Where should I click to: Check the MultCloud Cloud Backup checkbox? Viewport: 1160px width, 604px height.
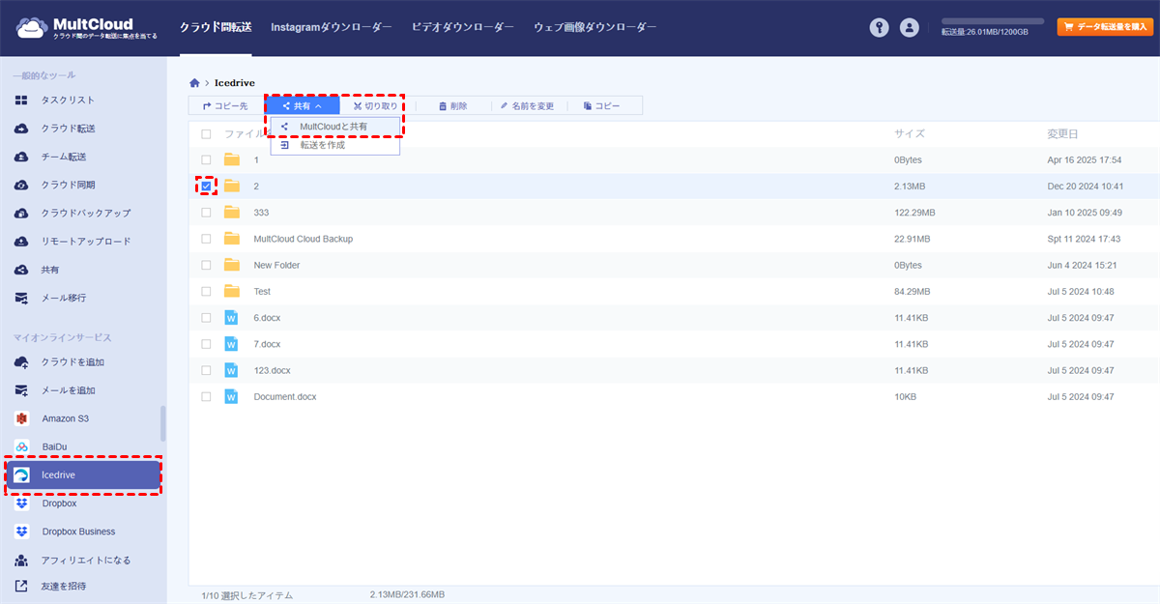[x=206, y=239]
